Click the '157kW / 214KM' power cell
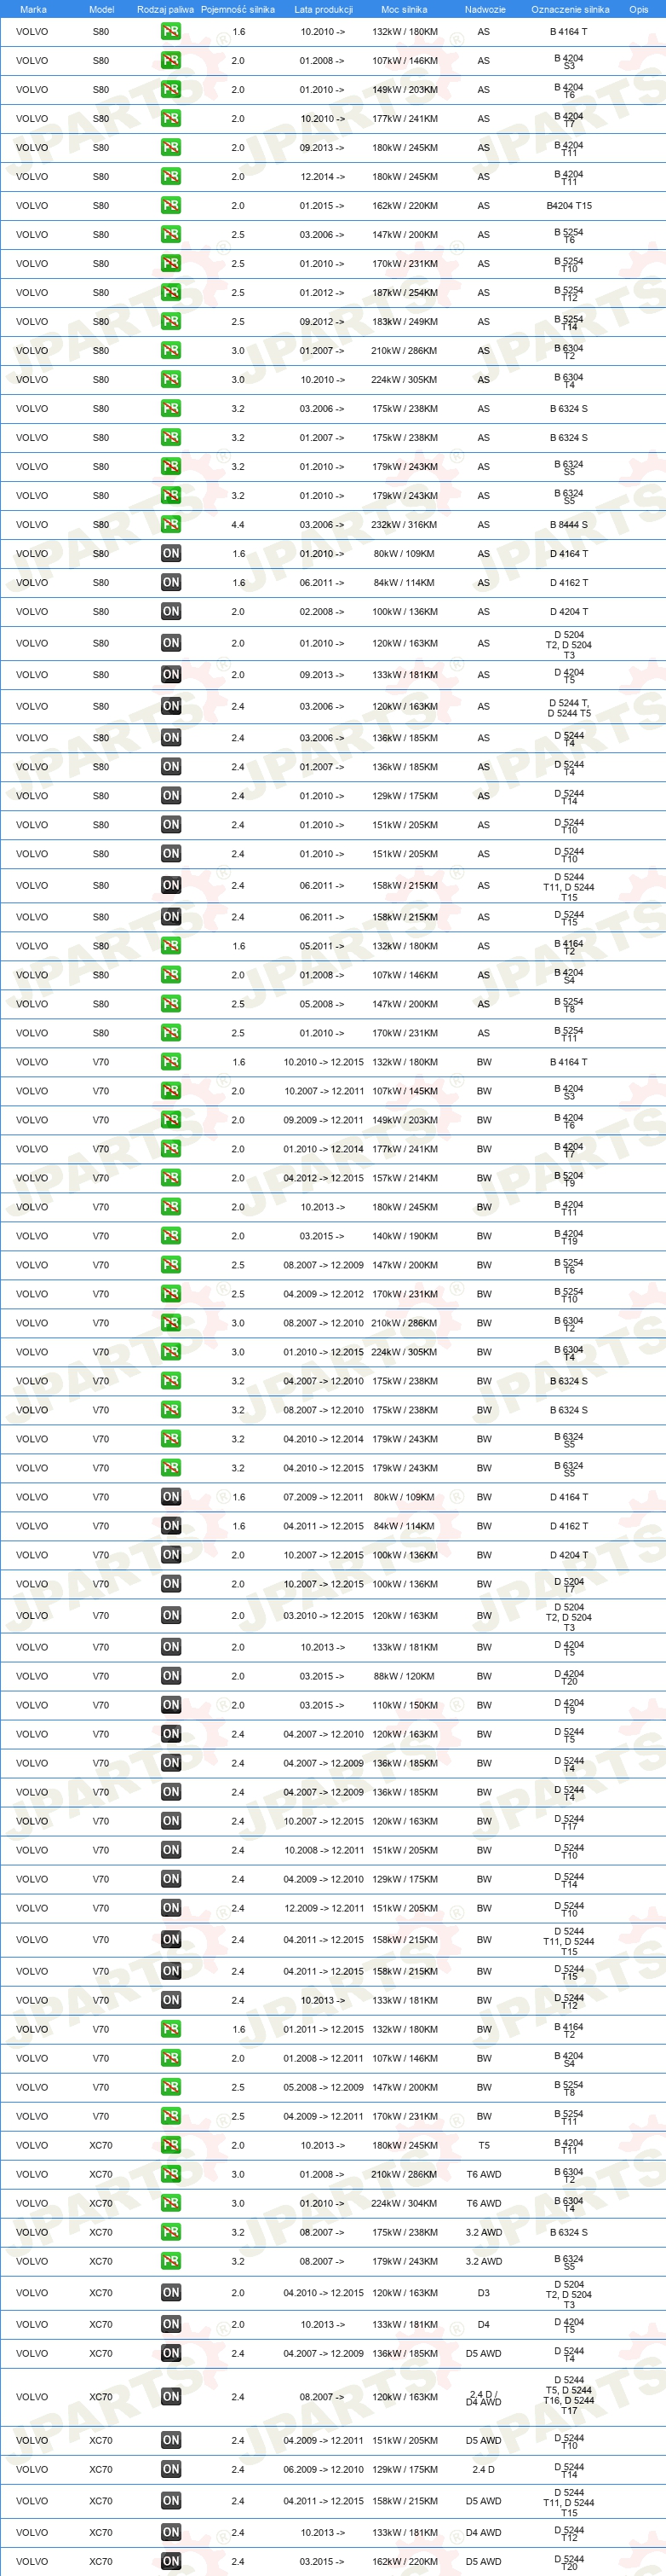666x2576 pixels. tap(405, 1177)
